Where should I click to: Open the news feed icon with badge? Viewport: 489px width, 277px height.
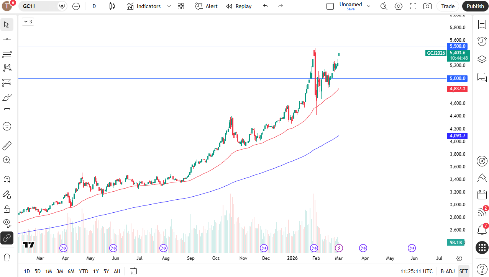(x=482, y=212)
